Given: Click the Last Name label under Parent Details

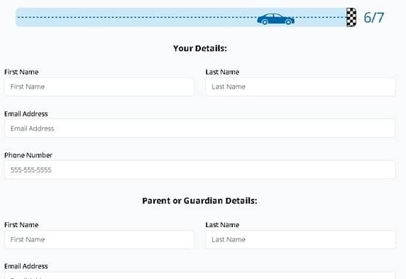Looking at the screenshot, I should pyautogui.click(x=222, y=225).
